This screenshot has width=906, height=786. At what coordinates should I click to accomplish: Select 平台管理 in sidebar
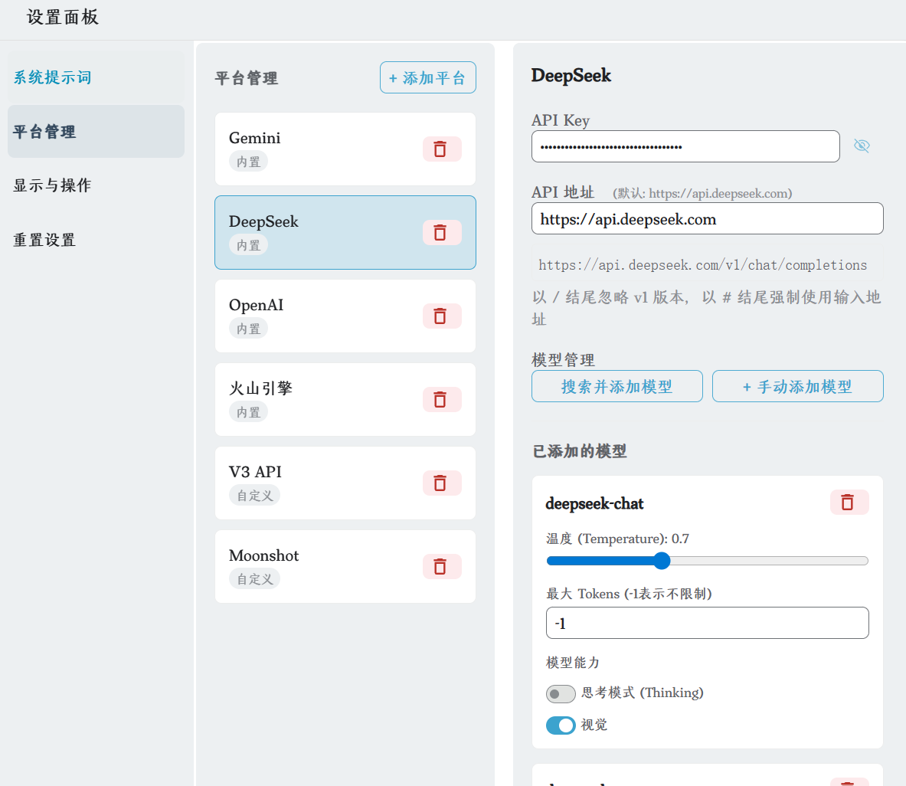coord(96,131)
